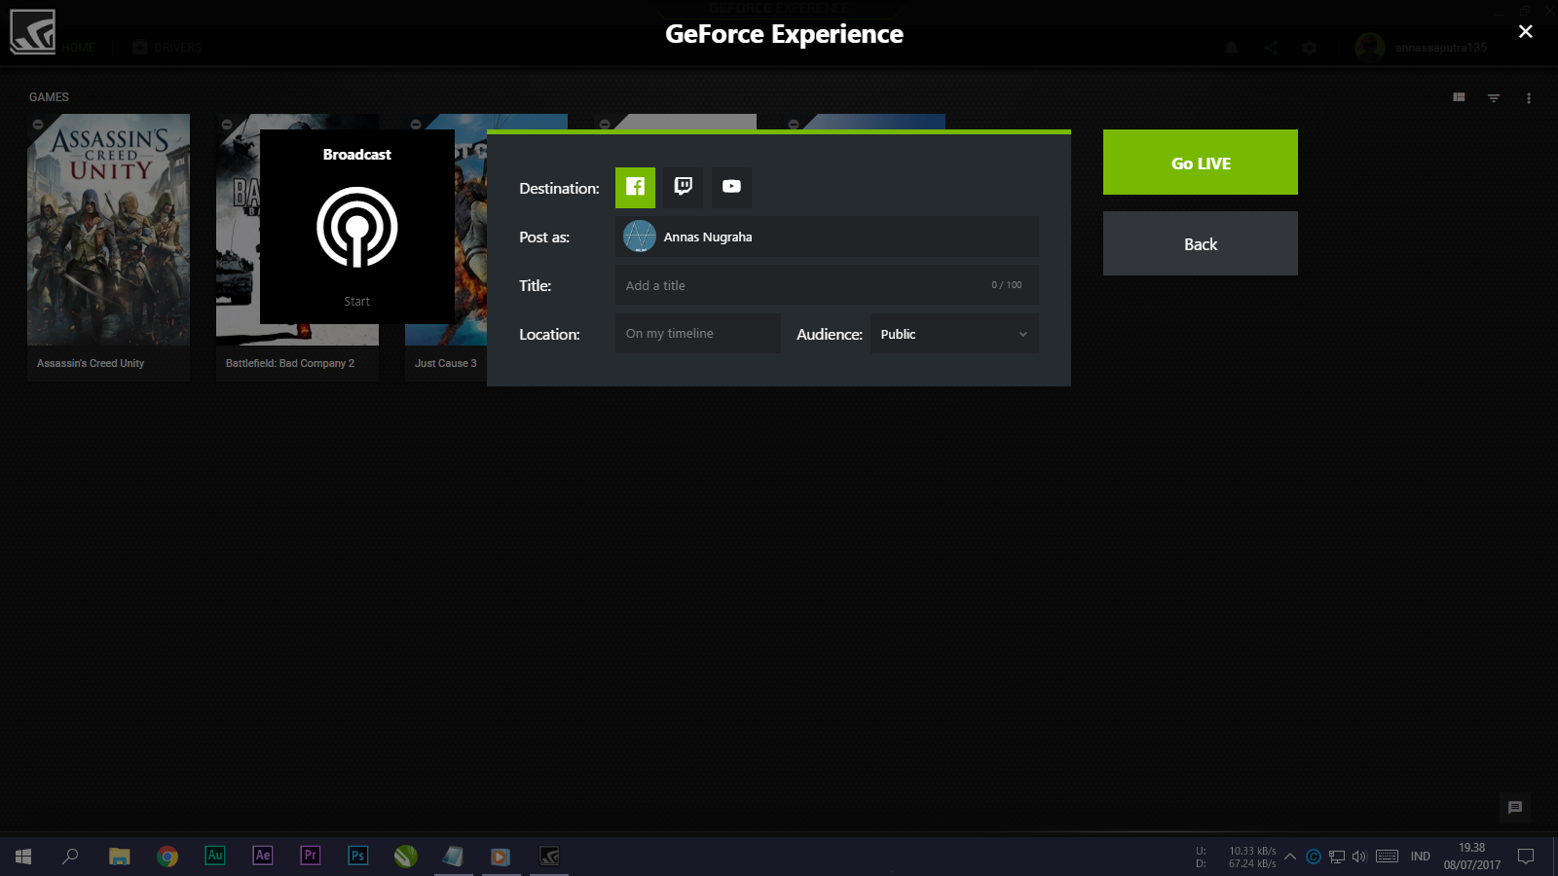
Task: Switch to GeForce Experience taskbar icon
Action: click(549, 856)
